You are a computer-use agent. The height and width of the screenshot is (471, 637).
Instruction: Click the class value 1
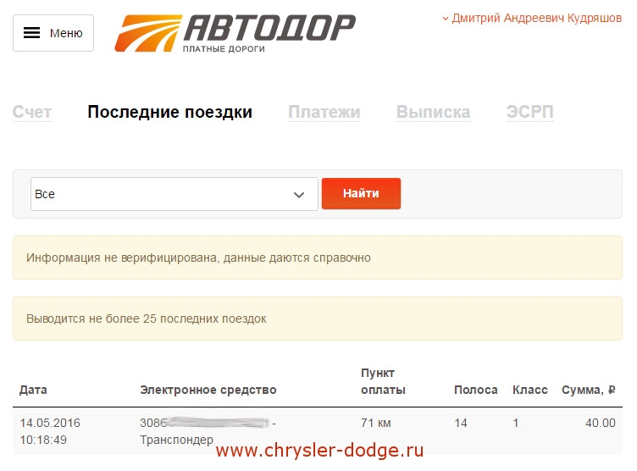click(516, 423)
